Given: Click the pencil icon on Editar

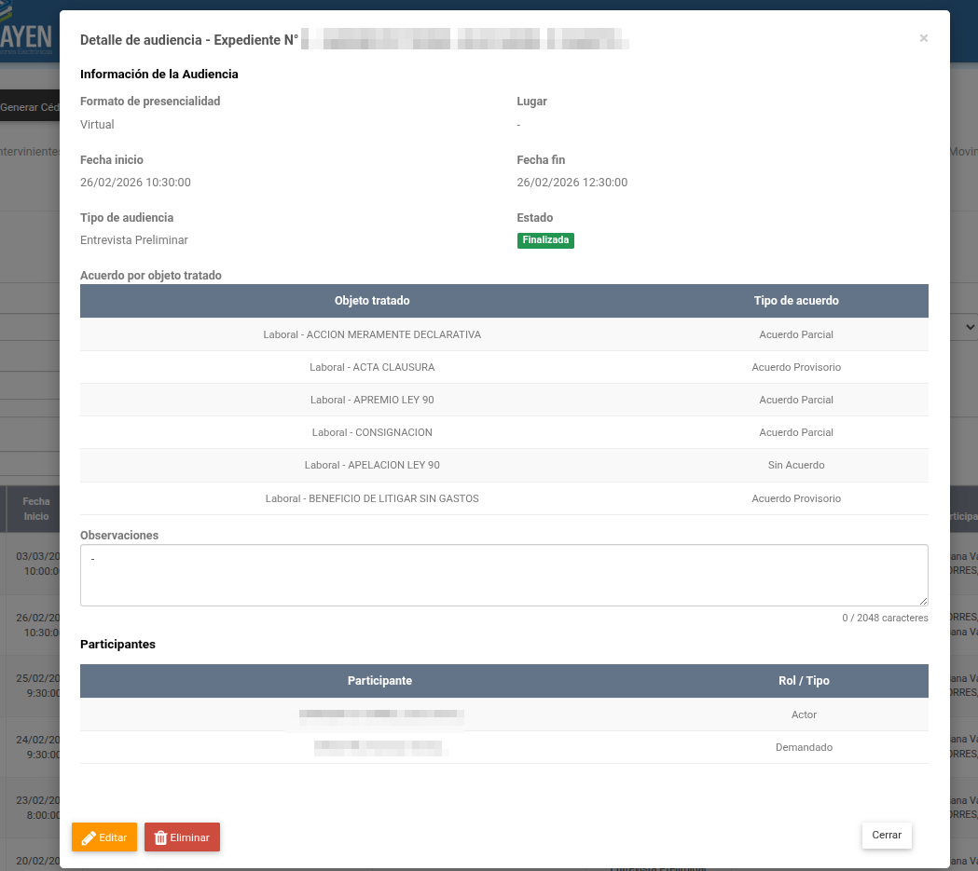Looking at the screenshot, I should [89, 837].
